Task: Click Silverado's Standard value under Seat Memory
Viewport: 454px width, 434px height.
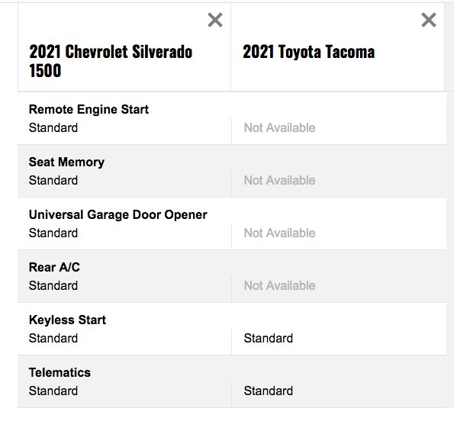Action: pyautogui.click(x=53, y=180)
